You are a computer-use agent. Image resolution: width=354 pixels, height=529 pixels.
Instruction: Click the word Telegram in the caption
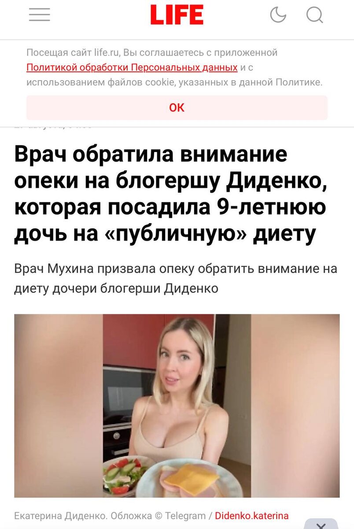tap(187, 516)
